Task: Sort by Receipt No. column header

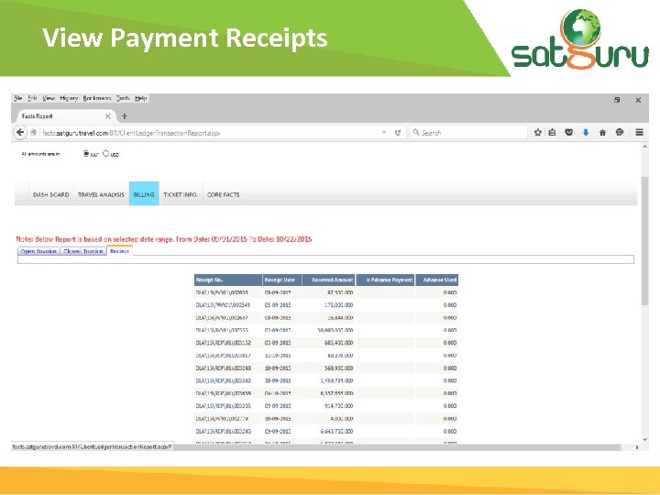Action: click(228, 280)
